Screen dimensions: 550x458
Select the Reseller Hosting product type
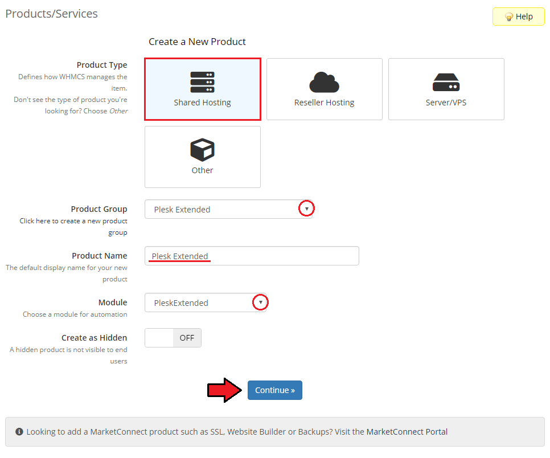(x=324, y=89)
